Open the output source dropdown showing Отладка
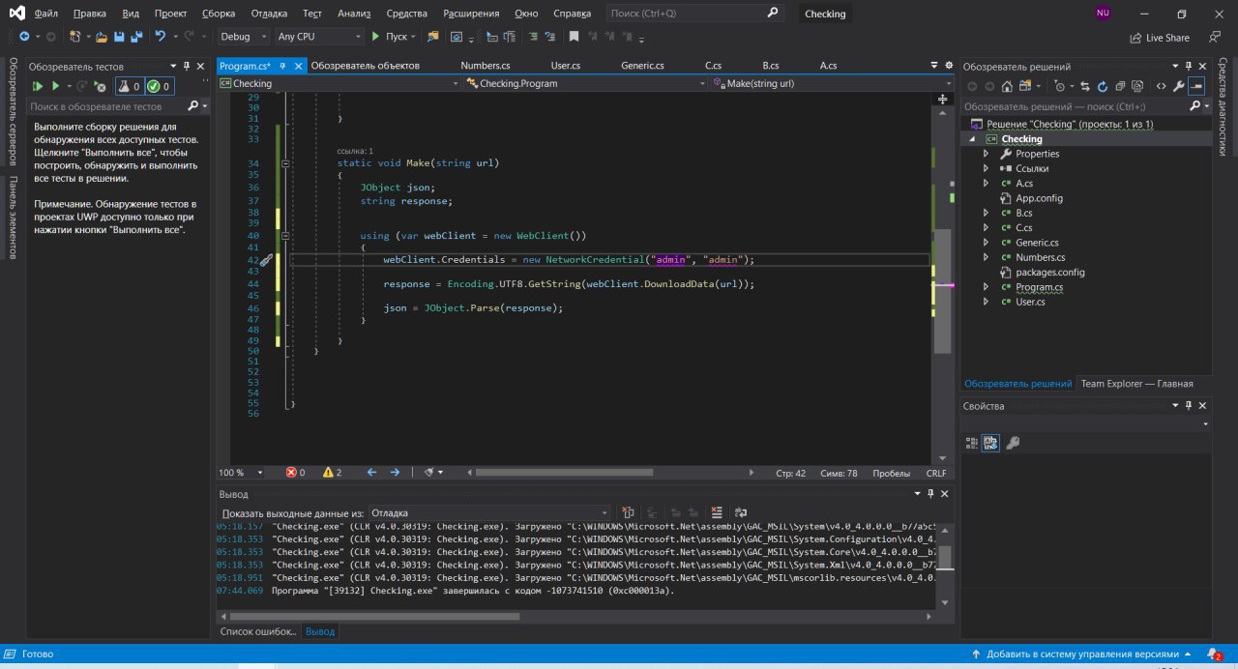Viewport: 1238px width, 669px height. tap(489, 513)
